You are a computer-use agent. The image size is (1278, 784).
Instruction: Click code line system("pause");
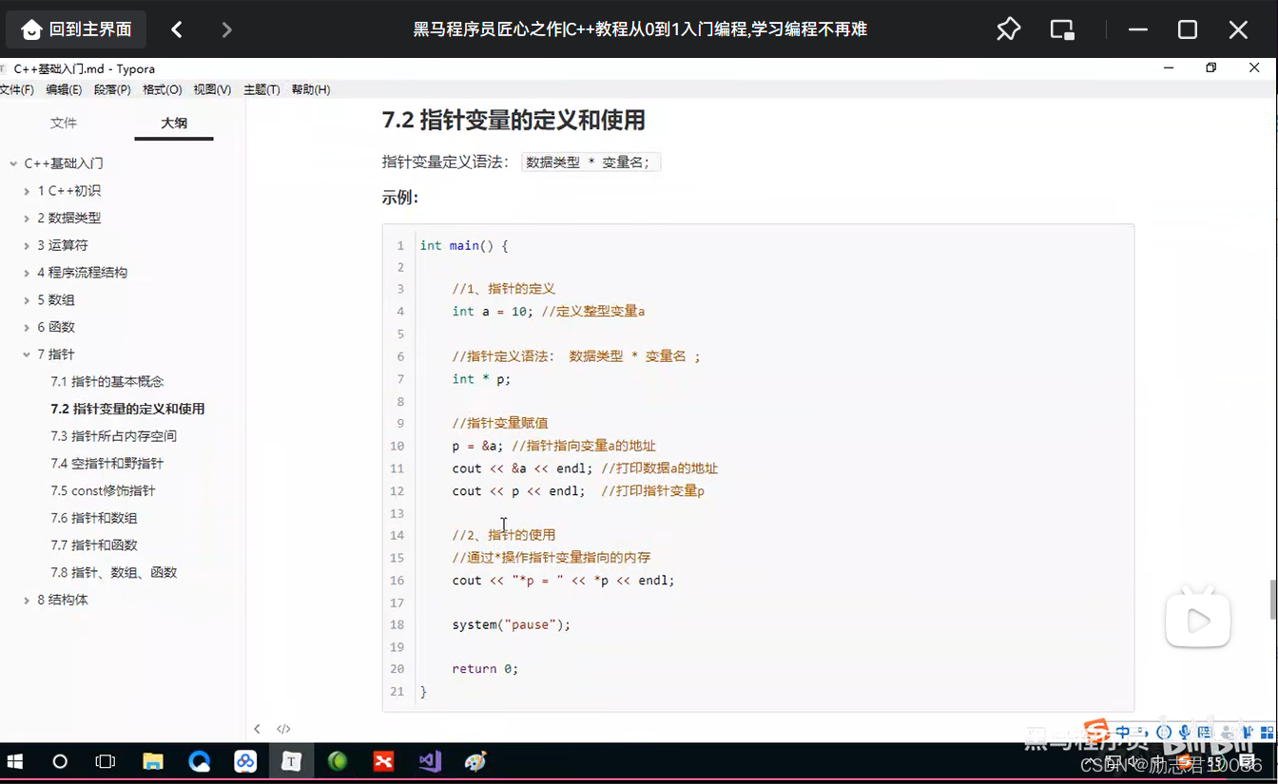512,624
